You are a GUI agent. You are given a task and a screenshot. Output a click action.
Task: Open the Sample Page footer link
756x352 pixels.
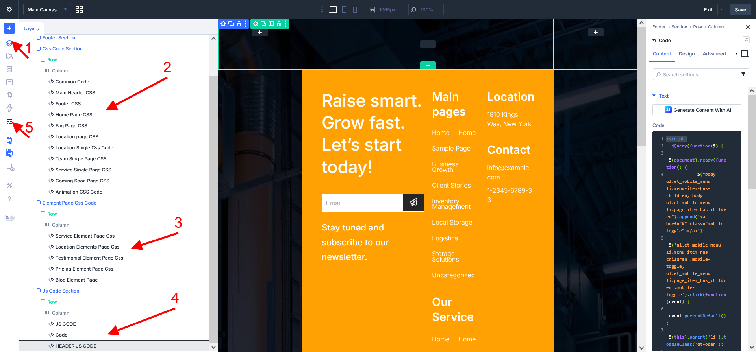pyautogui.click(x=451, y=148)
